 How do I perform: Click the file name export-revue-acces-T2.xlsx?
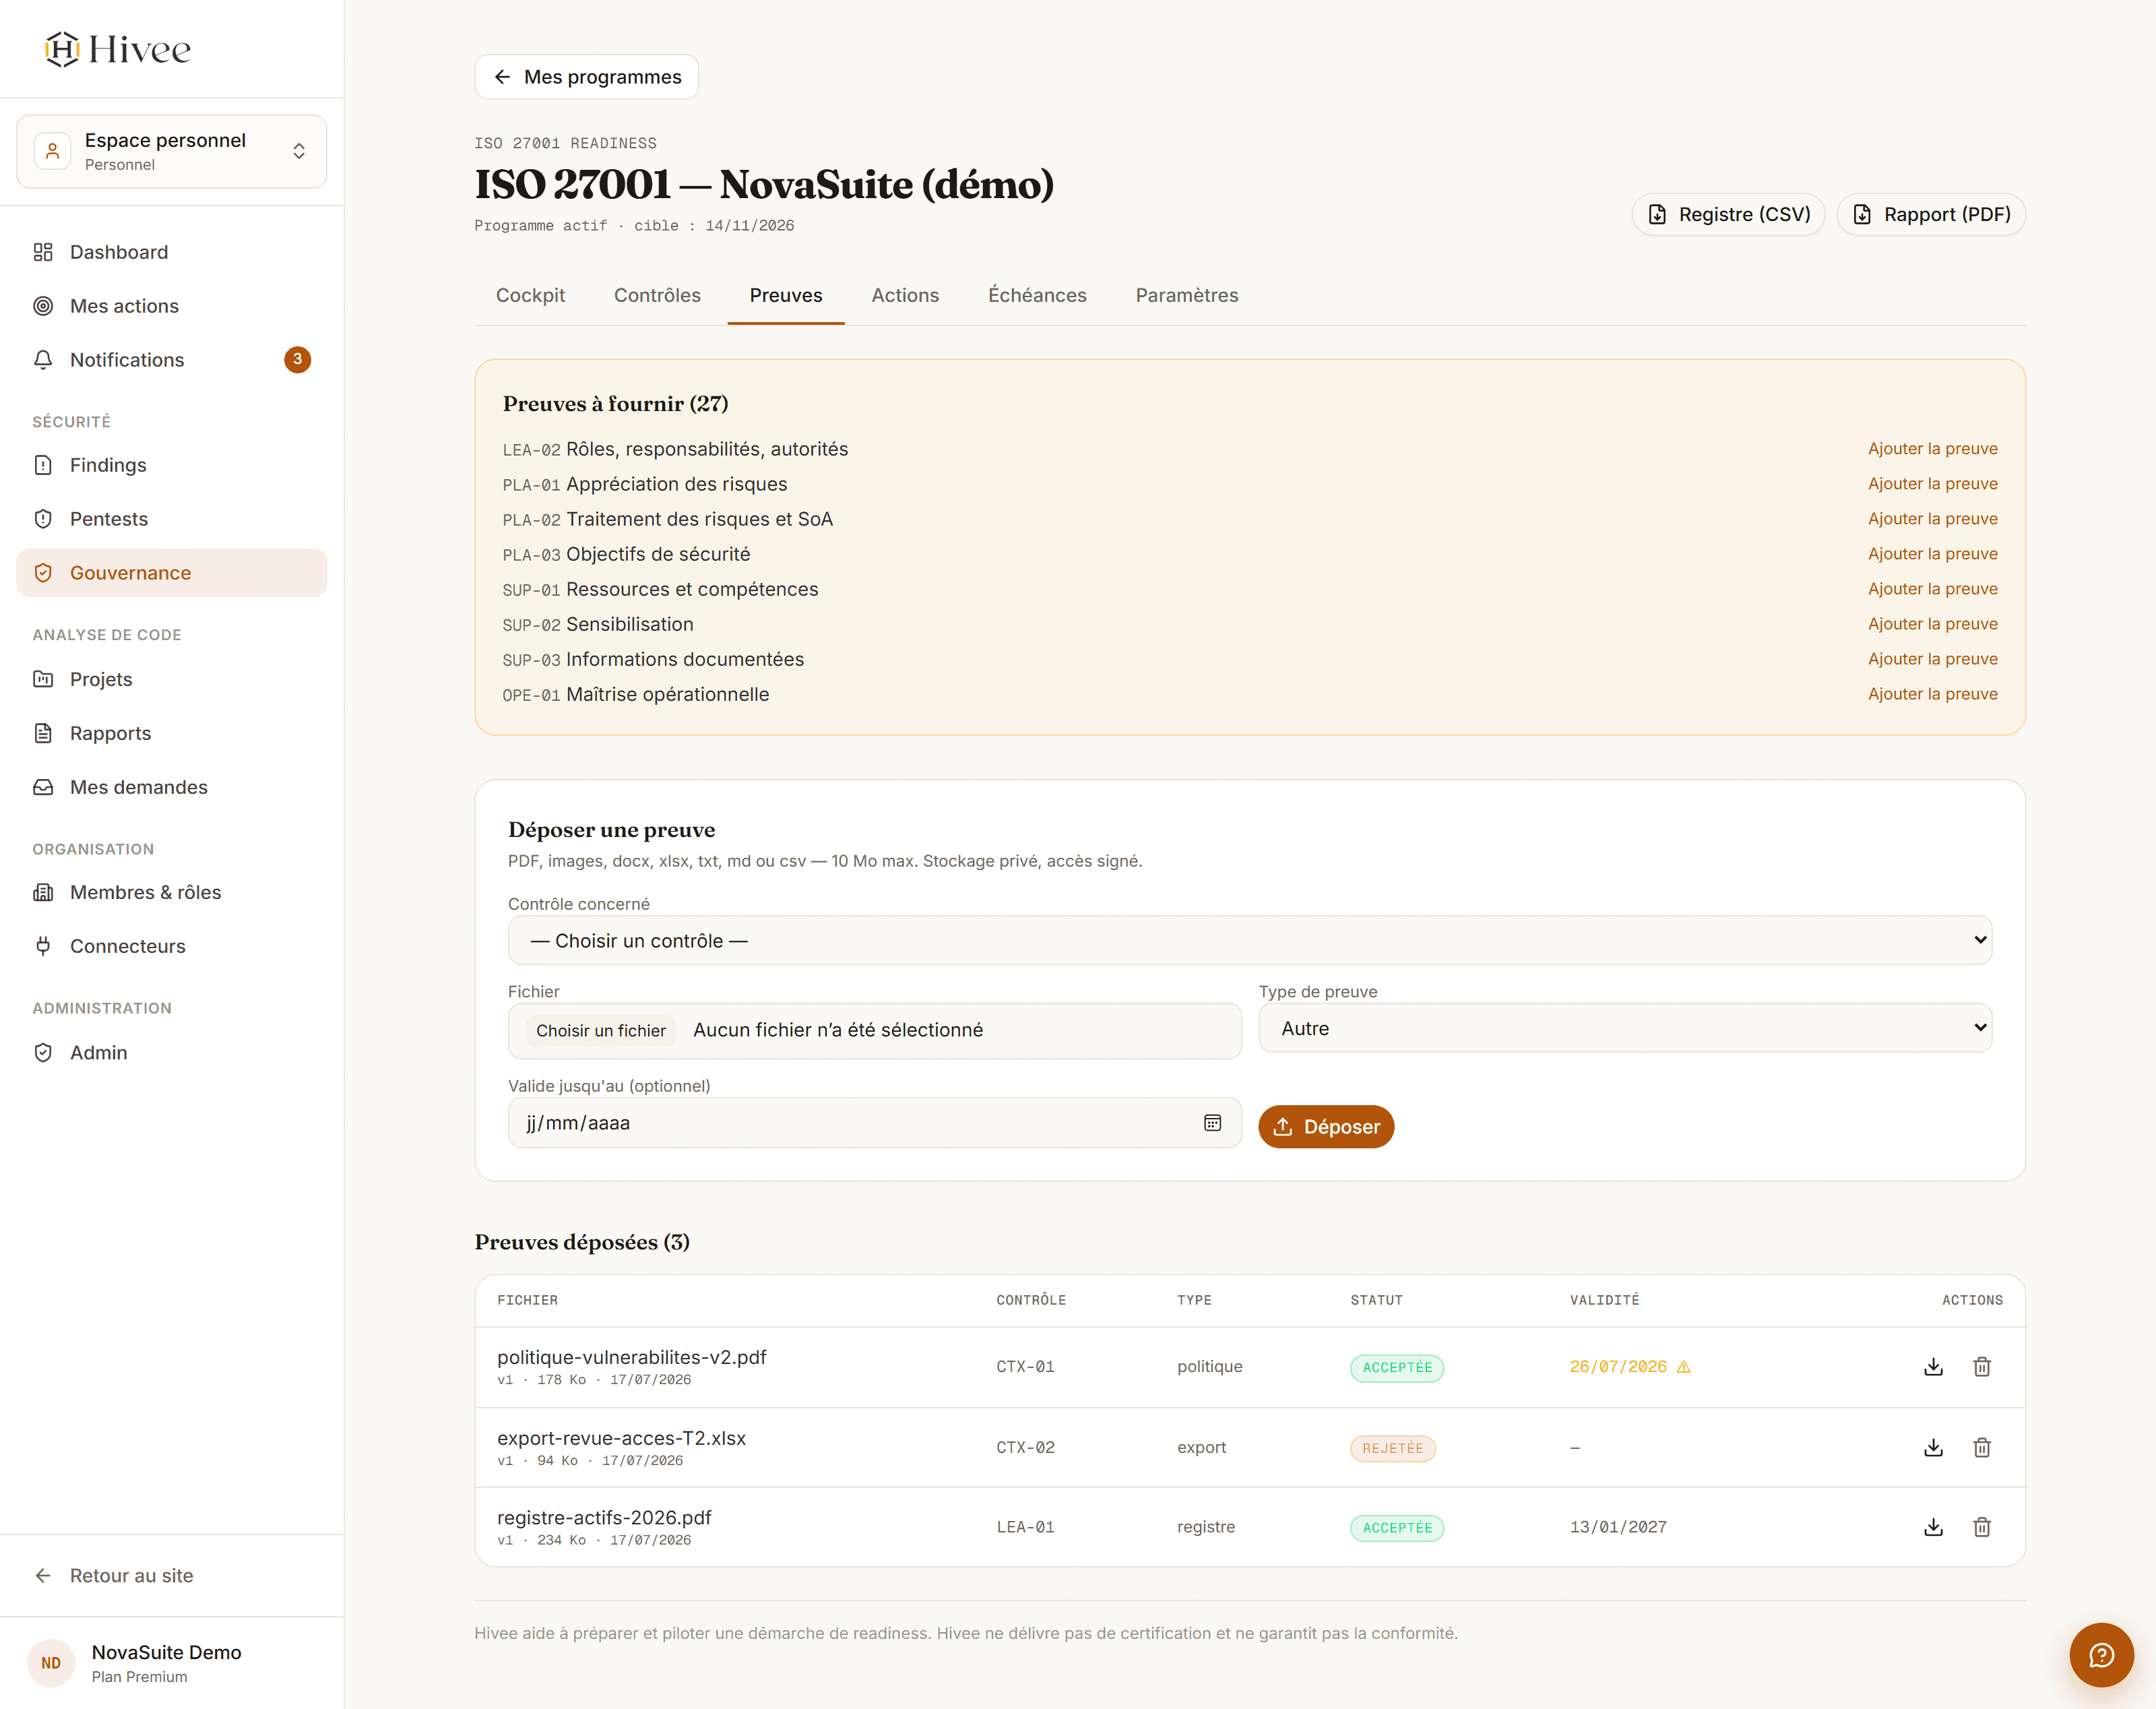pos(621,1438)
